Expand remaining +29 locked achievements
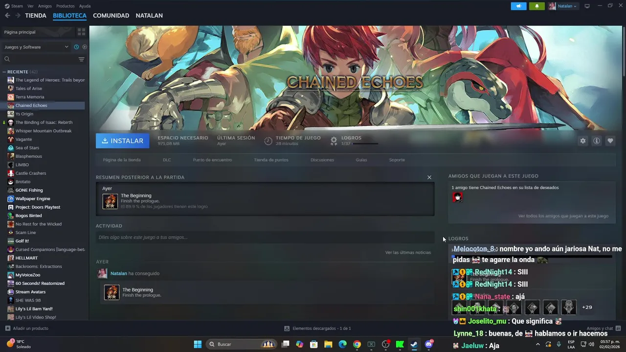This screenshot has width=626, height=352. coord(587,308)
